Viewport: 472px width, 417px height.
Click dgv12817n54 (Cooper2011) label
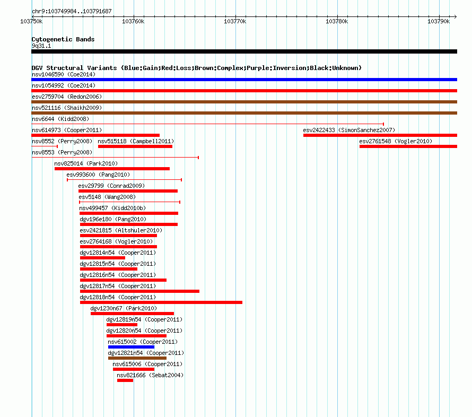tap(118, 286)
